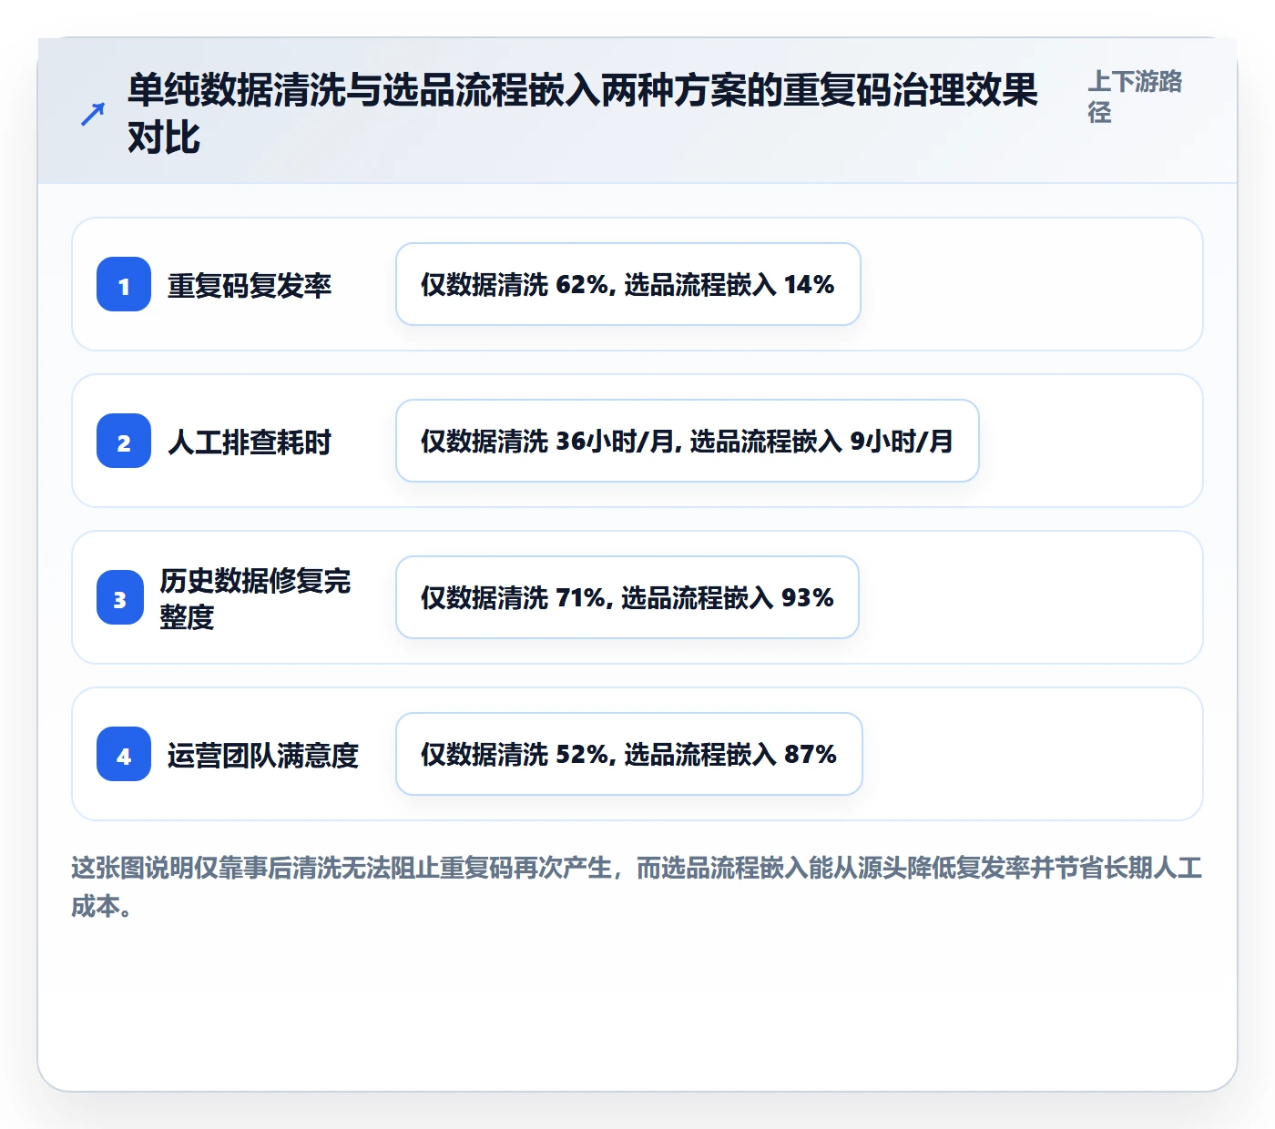Click the 人工排查耗时 row label
The width and height of the screenshot is (1275, 1129).
[x=250, y=442]
